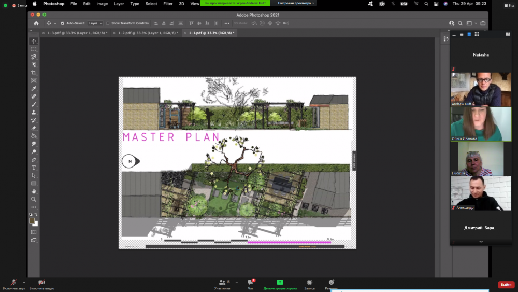518x292 pixels.
Task: Toggle the Auto-Select checkbox
Action: tap(63, 23)
